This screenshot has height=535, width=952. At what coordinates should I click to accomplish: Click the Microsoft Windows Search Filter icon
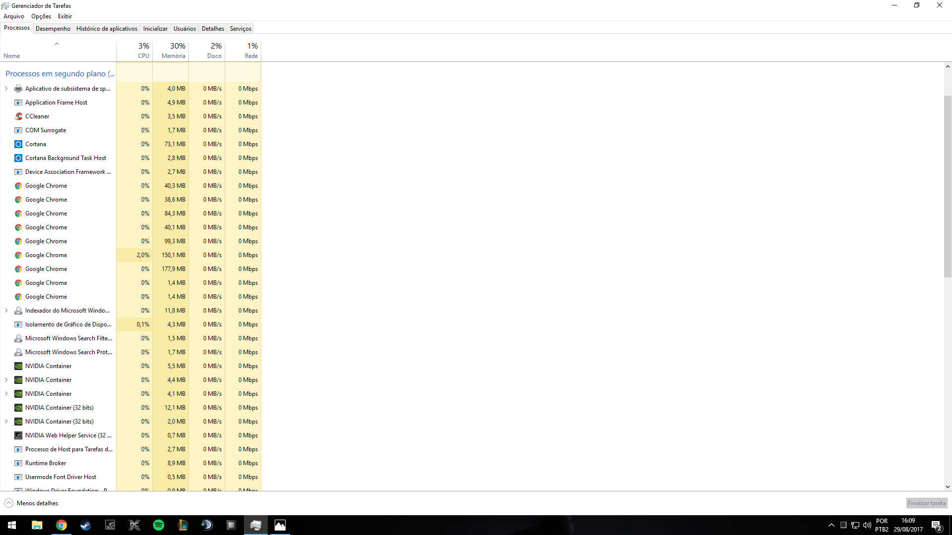pos(18,338)
